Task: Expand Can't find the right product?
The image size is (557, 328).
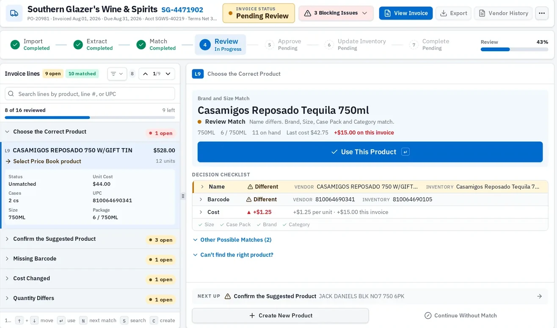Action: point(233,255)
